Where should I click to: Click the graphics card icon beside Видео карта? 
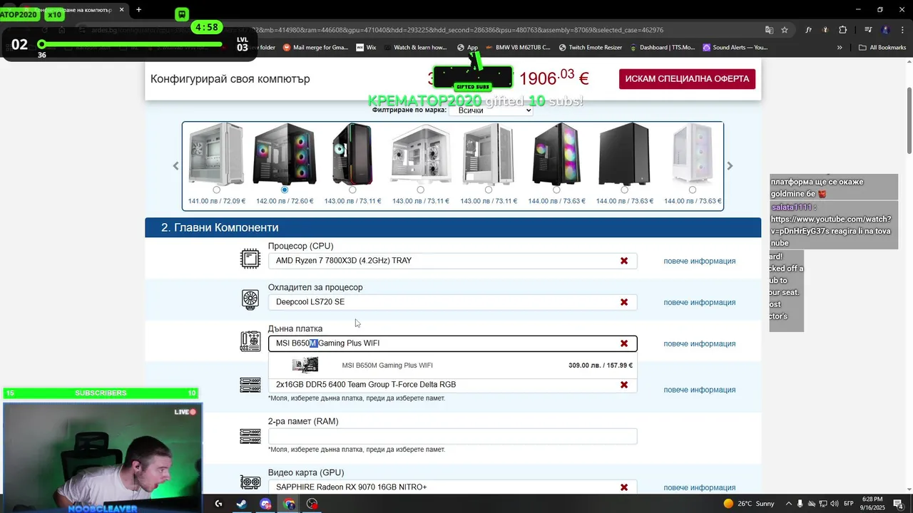pyautogui.click(x=250, y=482)
